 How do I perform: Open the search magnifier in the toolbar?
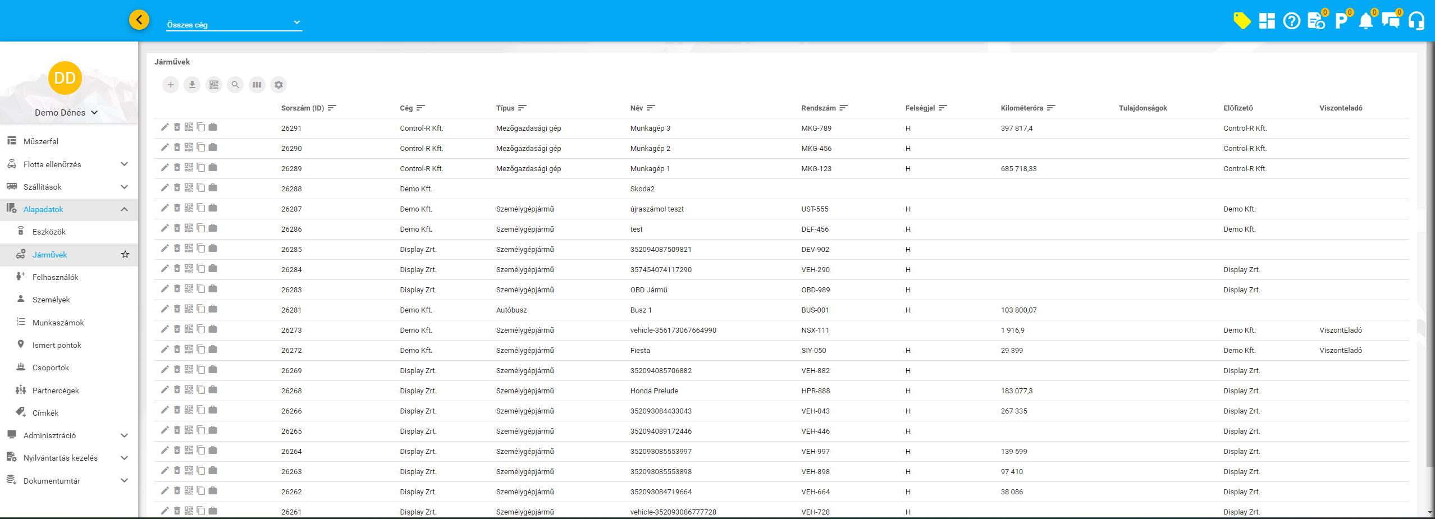pos(235,85)
